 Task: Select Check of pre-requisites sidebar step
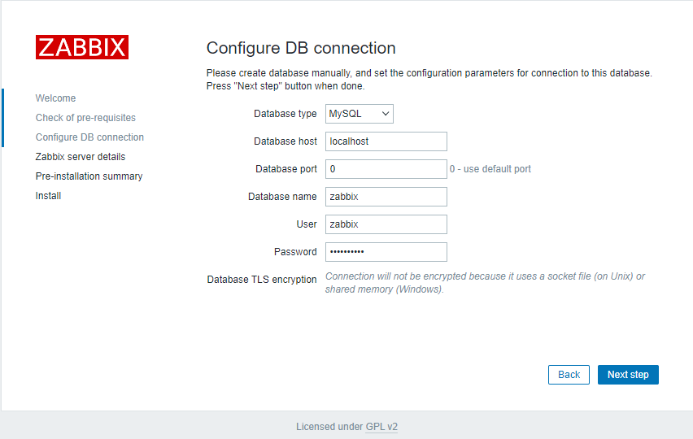click(85, 118)
